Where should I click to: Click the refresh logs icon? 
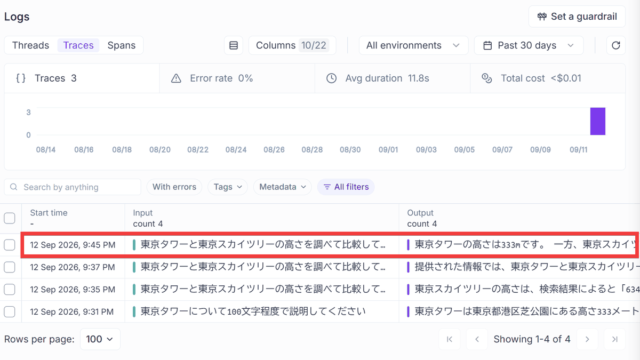click(x=615, y=45)
